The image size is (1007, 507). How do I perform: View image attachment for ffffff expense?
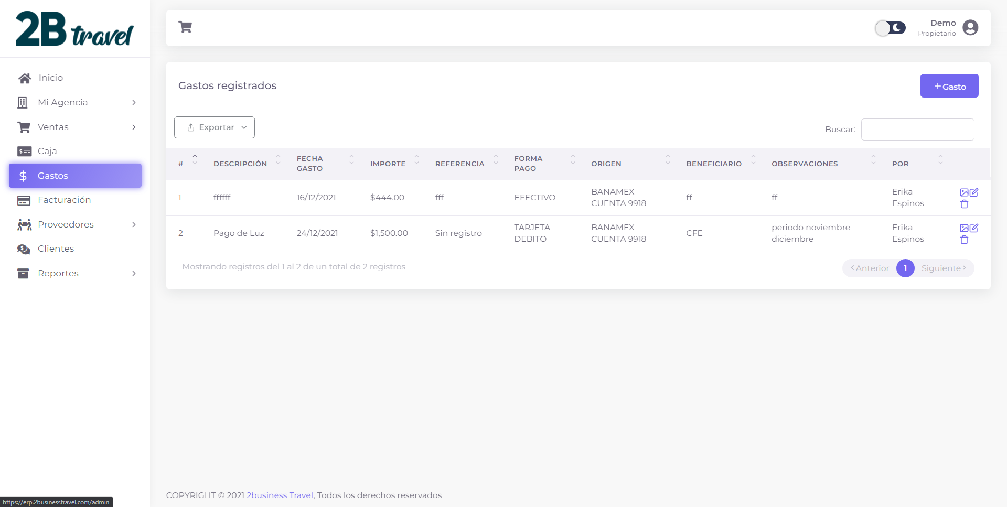coord(964,192)
